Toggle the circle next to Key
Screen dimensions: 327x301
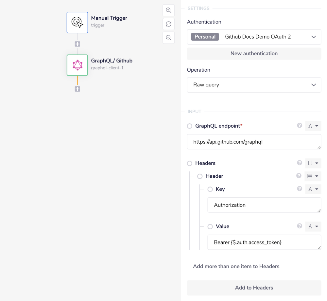point(209,189)
